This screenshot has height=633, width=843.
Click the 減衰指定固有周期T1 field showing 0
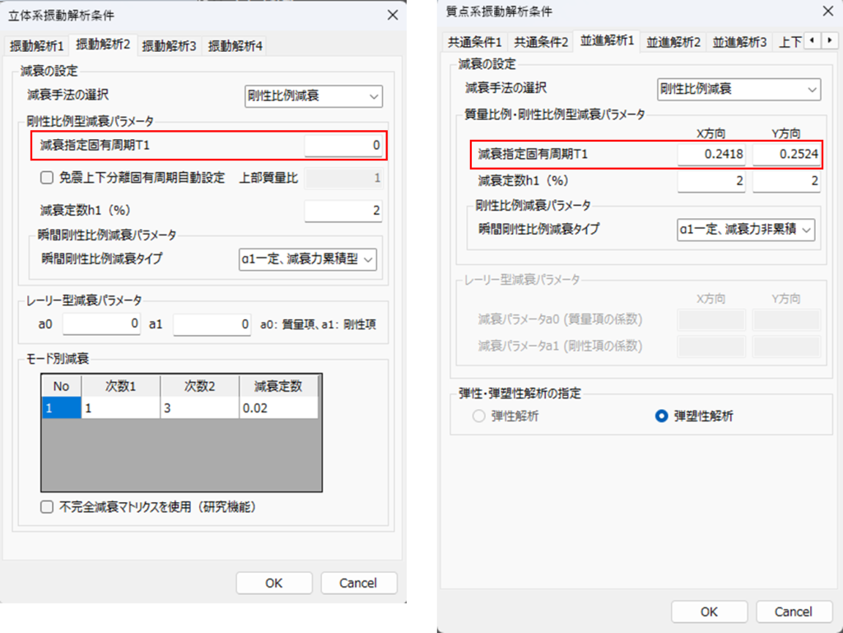pos(343,146)
